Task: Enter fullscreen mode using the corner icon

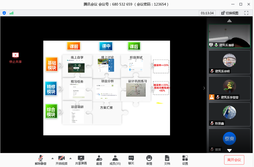Action: coord(246,13)
